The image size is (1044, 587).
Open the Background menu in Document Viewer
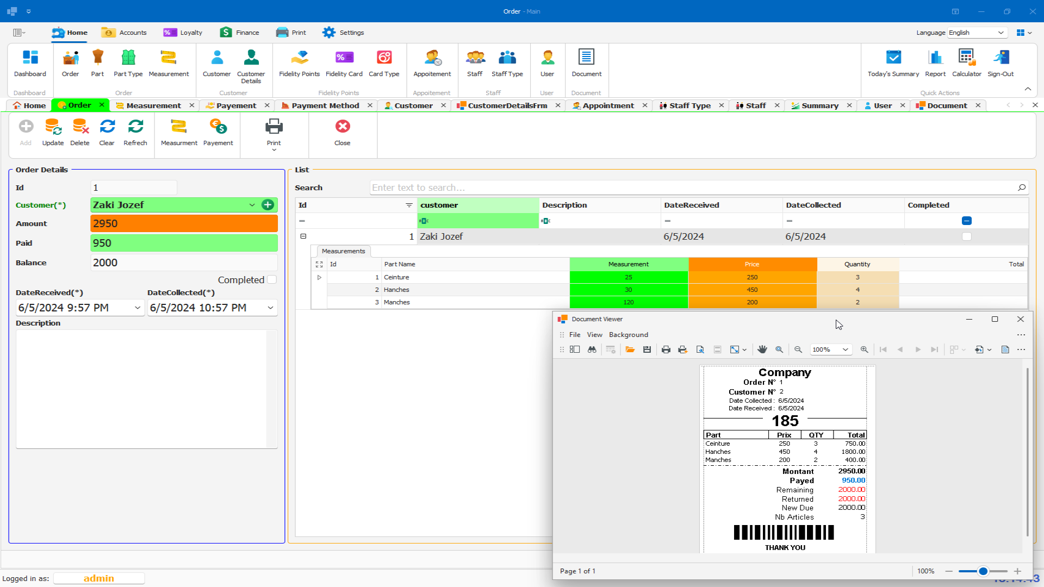click(x=628, y=335)
